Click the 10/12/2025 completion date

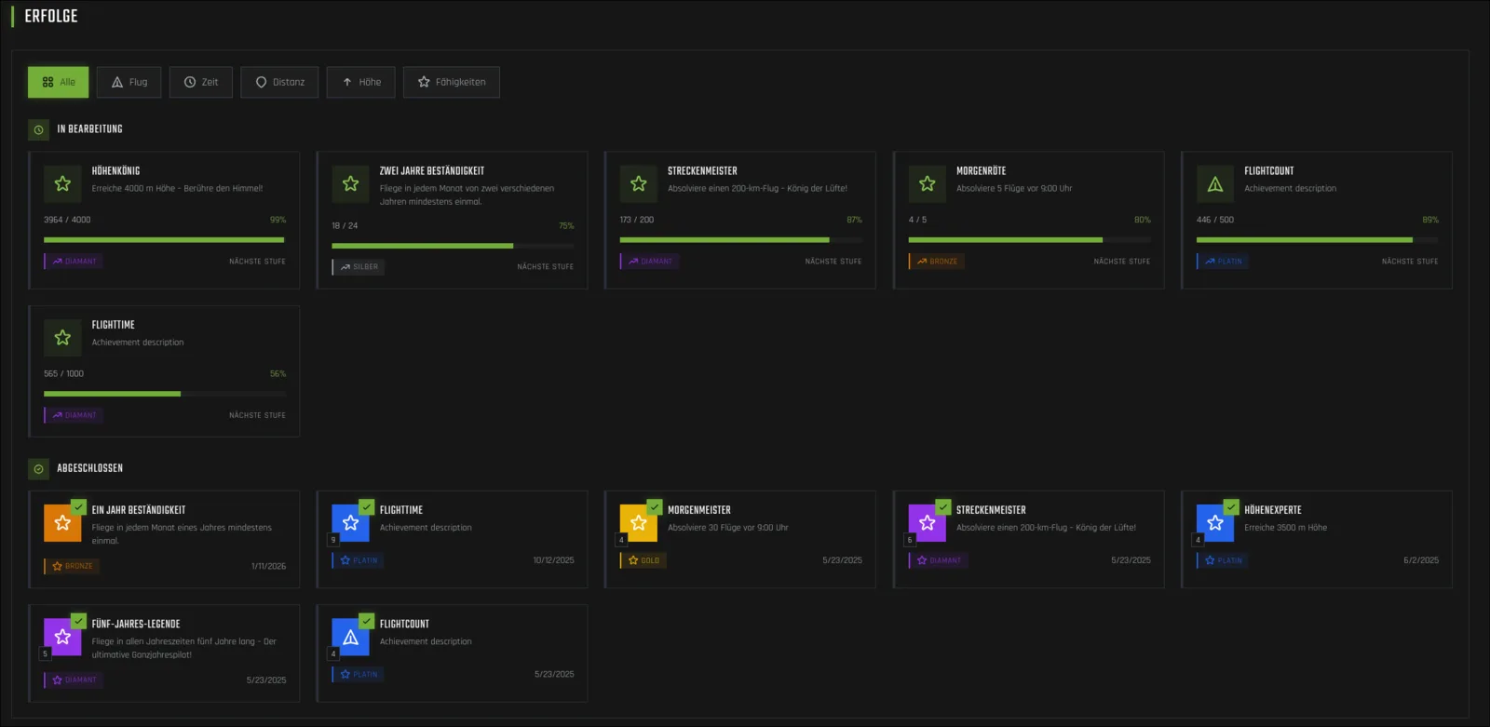553,560
